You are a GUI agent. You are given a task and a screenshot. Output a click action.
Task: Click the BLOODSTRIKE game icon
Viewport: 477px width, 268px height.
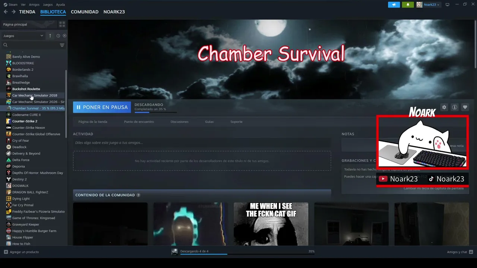coord(9,63)
